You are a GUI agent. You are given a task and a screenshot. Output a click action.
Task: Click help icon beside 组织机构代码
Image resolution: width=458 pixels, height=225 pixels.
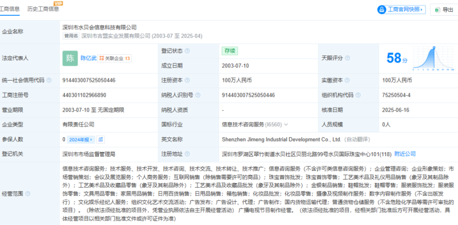tap(358, 95)
